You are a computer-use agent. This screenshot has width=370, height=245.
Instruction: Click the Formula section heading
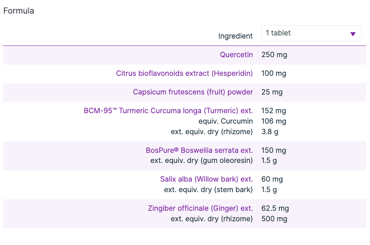[19, 11]
